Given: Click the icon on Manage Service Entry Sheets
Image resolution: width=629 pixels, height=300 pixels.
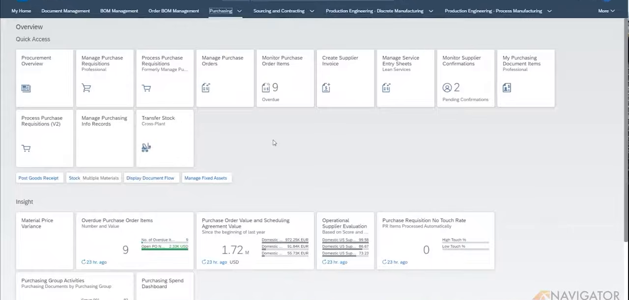Looking at the screenshot, I should (x=386, y=88).
